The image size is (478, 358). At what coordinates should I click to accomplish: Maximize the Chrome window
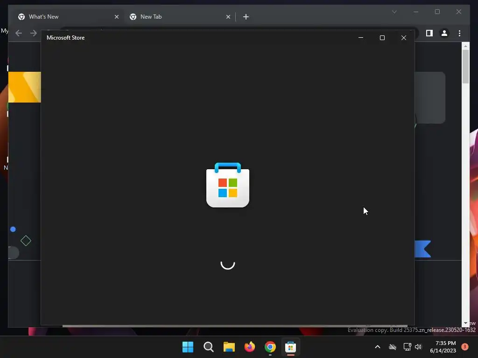tap(437, 12)
